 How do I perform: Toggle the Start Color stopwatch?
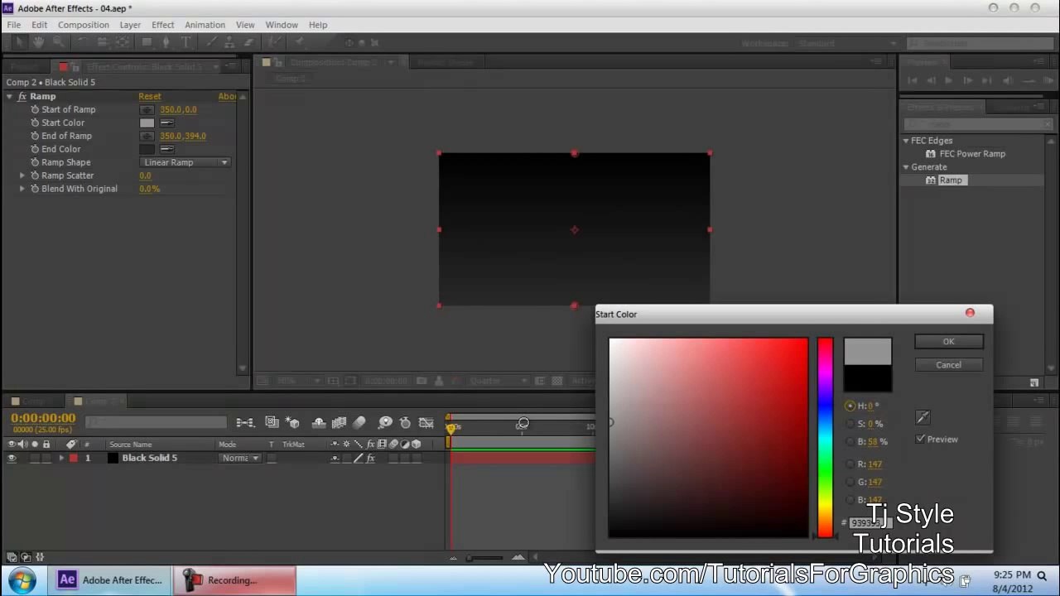[x=35, y=123]
